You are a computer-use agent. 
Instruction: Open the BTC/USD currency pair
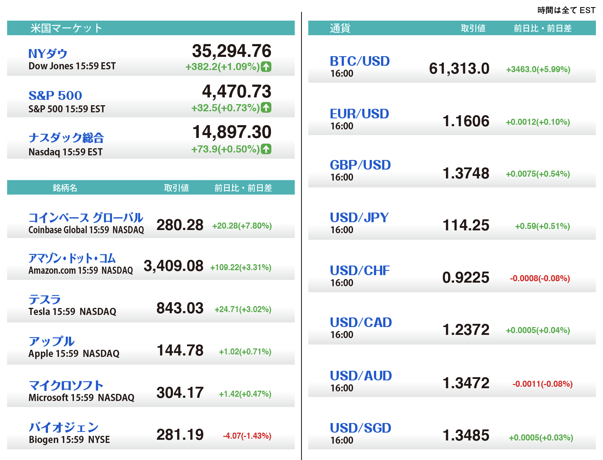[x=360, y=61]
